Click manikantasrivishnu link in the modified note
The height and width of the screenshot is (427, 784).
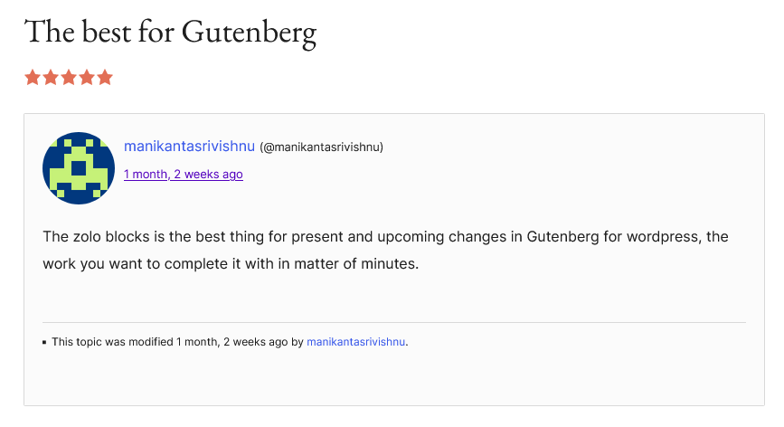click(355, 341)
